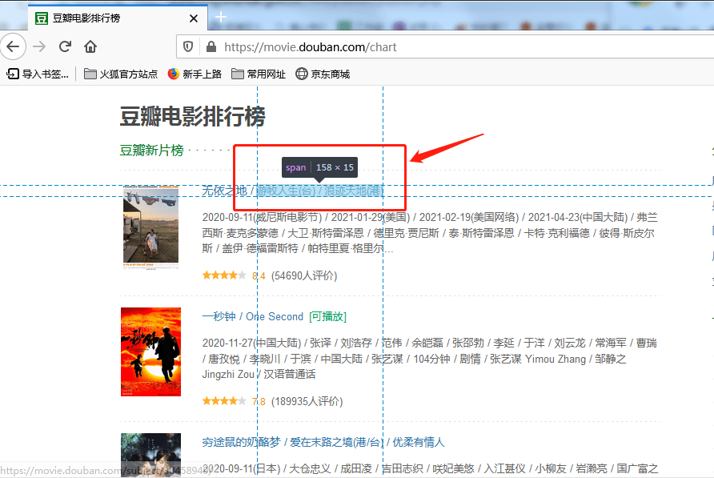
Task: Click the 2020-11-27(中国大陆) description text
Action: tap(429, 359)
